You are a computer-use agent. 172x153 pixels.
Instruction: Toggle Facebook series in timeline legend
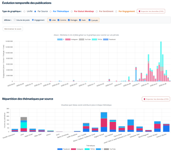pos(109,40)
